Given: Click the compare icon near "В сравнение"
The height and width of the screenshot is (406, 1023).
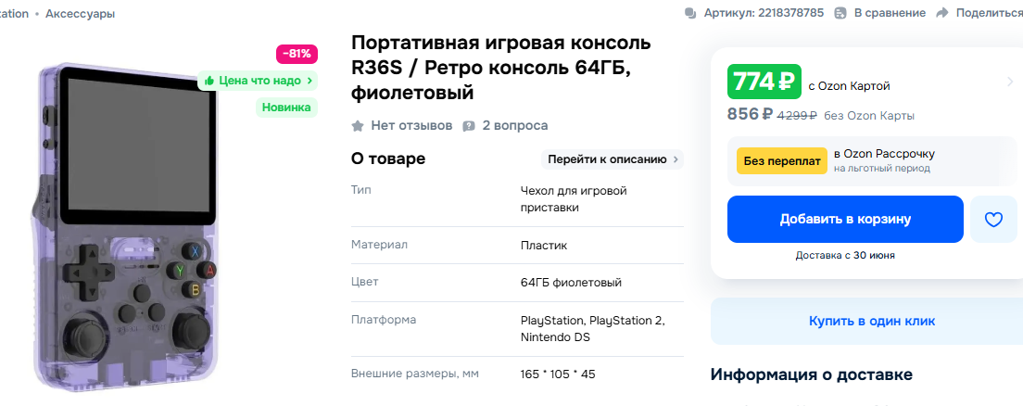Looking at the screenshot, I should pos(840,13).
